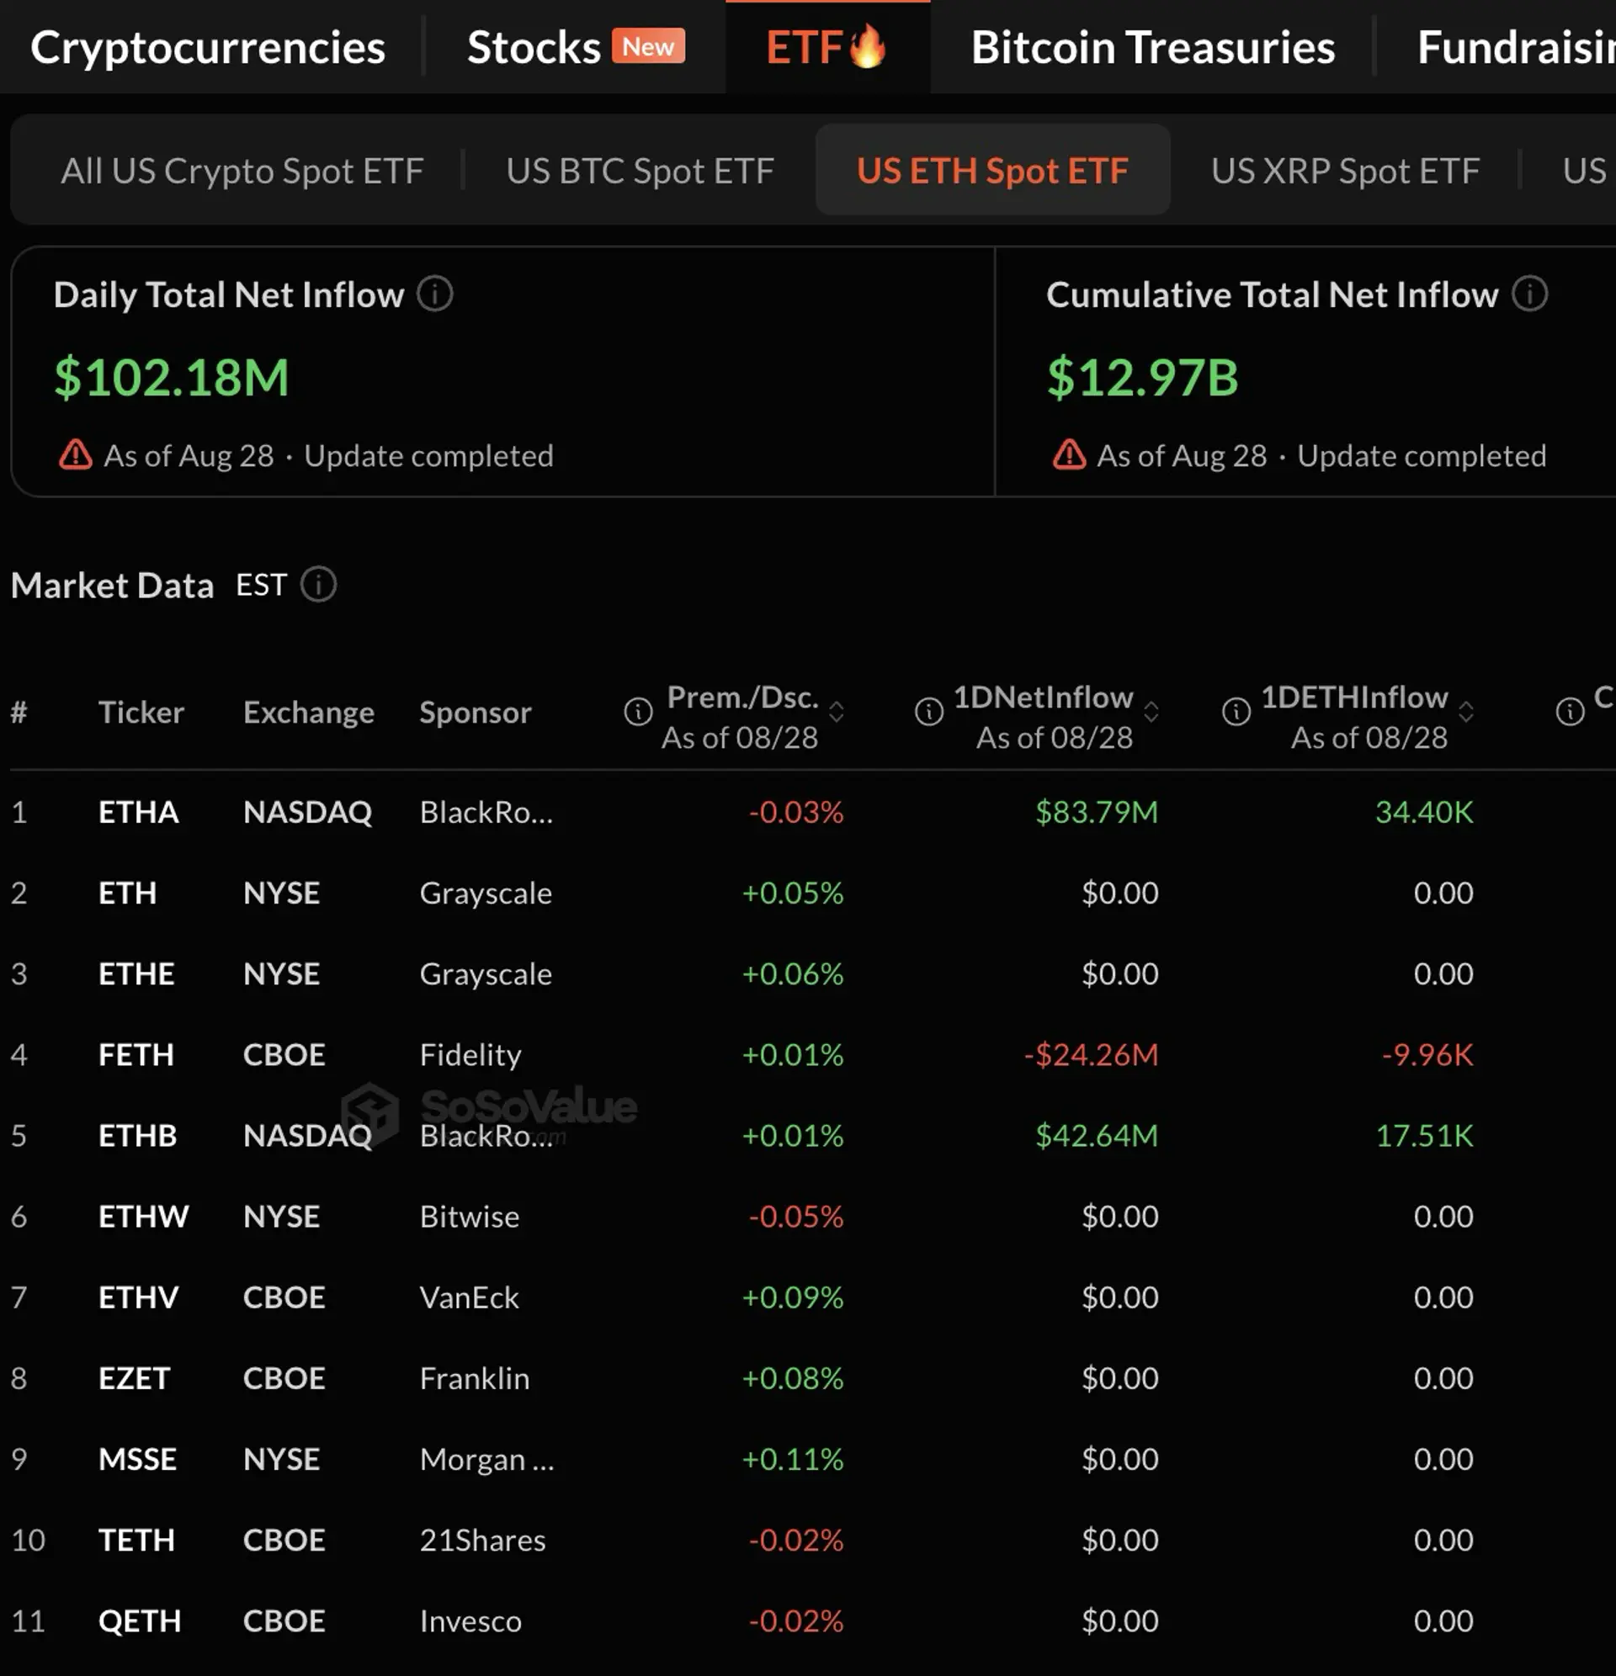The image size is (1616, 1676).
Task: Click info icon before Prem./Dsc. header
Action: pyautogui.click(x=638, y=712)
